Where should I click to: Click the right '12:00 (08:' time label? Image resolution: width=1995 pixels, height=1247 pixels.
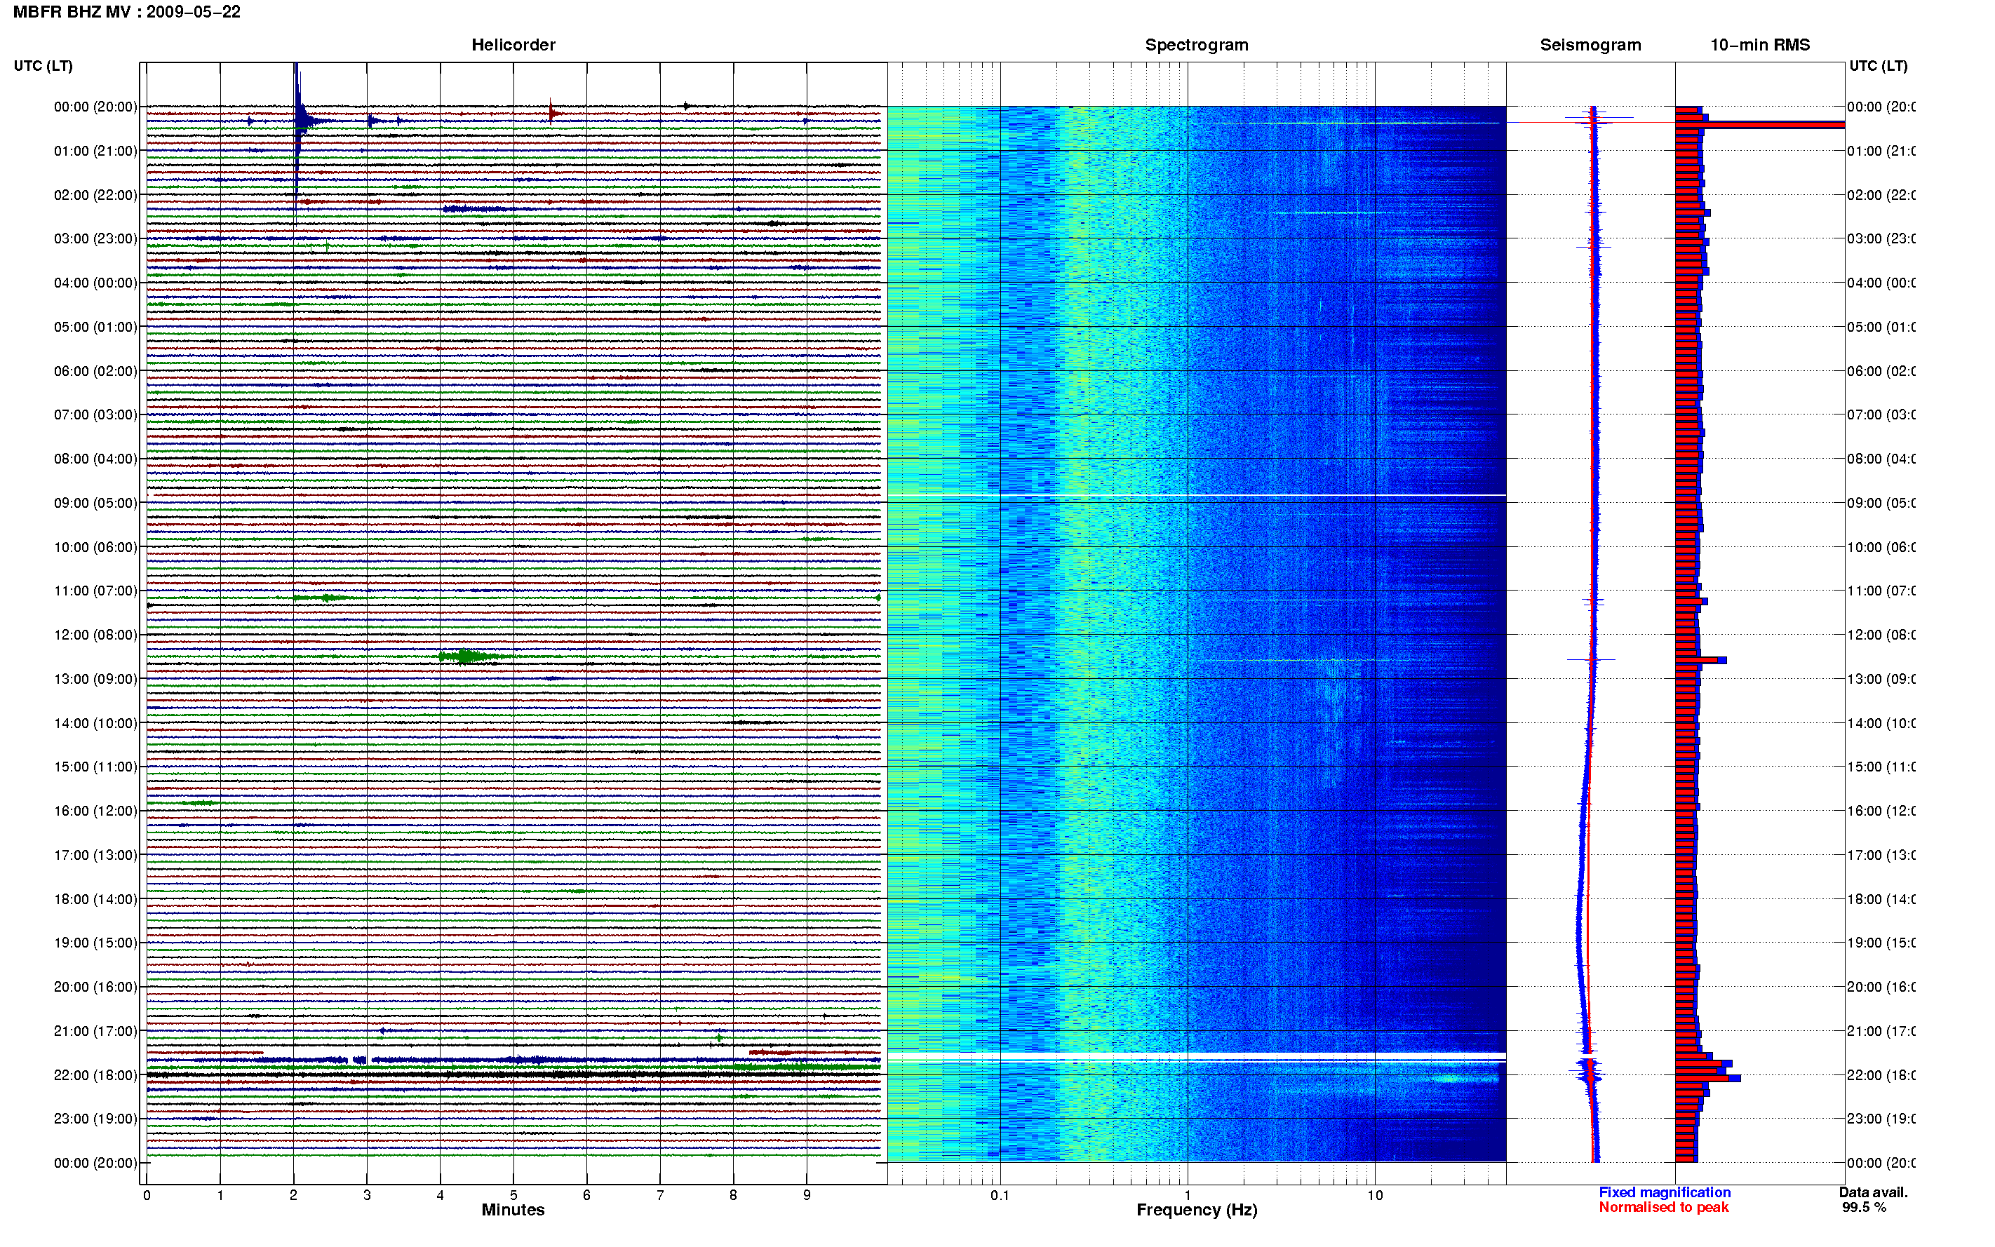pyautogui.click(x=1881, y=635)
